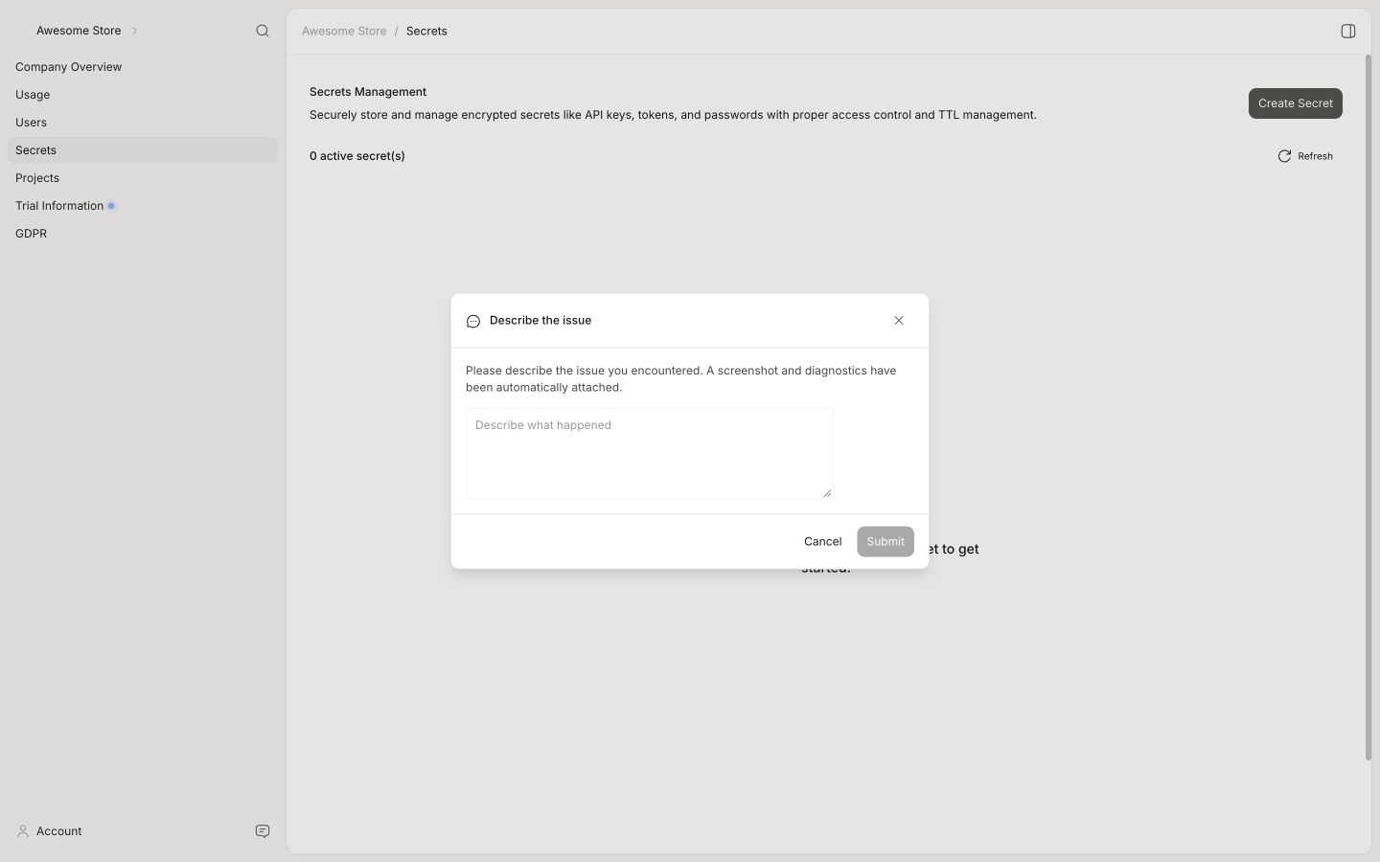Click the page vertical scrollbar

(1368, 407)
